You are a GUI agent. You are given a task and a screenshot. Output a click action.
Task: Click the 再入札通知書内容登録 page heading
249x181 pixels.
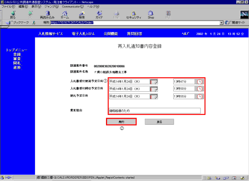tap(139, 46)
